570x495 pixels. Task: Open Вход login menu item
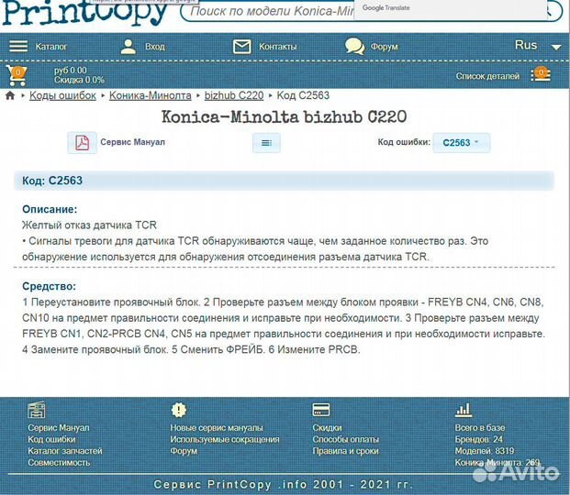point(155,47)
